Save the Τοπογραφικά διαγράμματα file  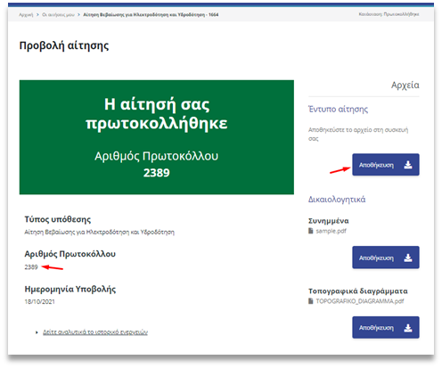point(386,327)
